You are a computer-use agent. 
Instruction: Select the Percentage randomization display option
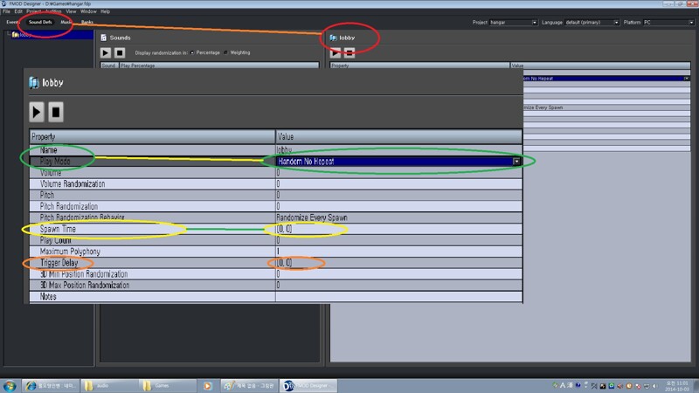click(205, 52)
